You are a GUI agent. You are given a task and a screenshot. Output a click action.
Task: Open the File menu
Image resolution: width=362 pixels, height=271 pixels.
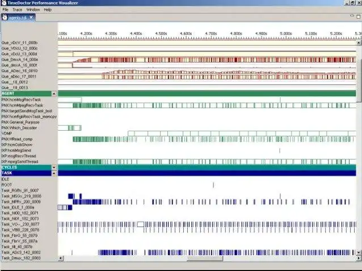(x=5, y=10)
